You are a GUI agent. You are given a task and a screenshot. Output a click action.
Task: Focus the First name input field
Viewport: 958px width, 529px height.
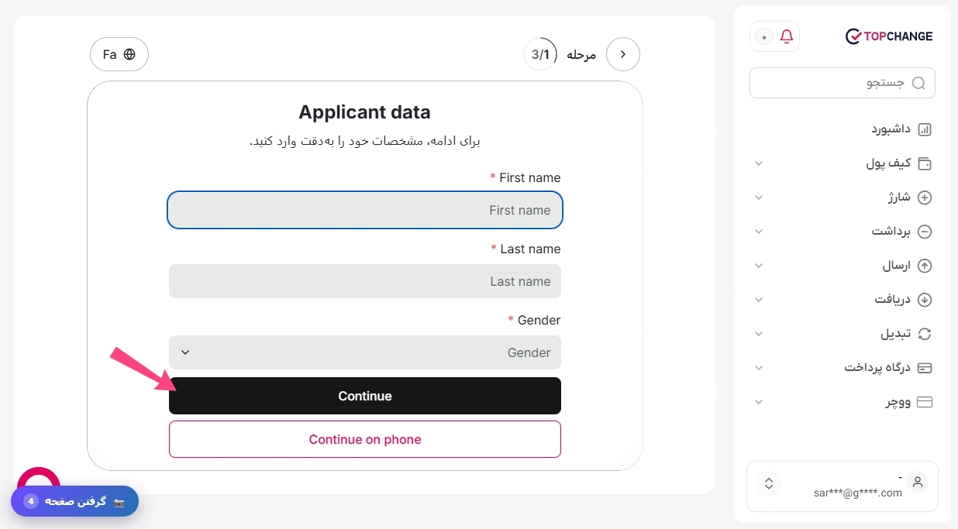click(365, 210)
